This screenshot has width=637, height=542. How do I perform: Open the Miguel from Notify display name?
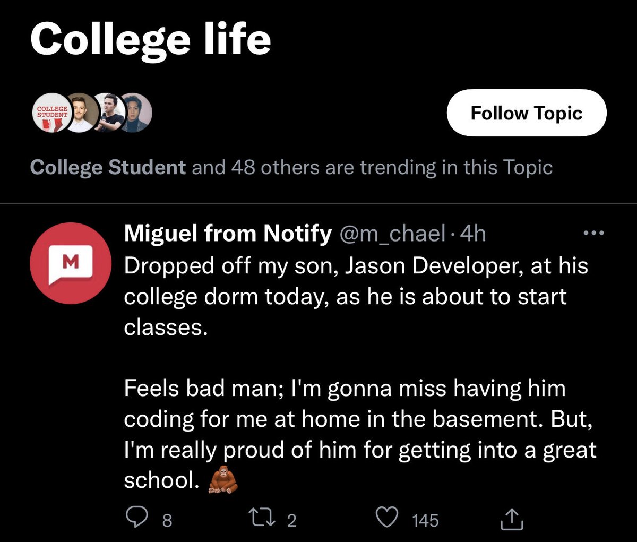[228, 234]
